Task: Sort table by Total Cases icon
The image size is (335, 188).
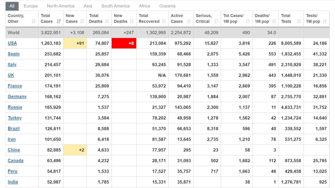Action: 59,22
